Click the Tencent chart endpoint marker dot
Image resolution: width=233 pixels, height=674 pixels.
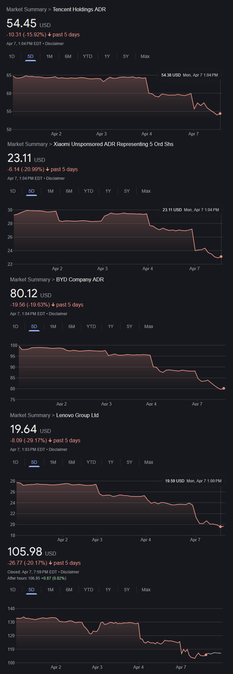coord(220,114)
